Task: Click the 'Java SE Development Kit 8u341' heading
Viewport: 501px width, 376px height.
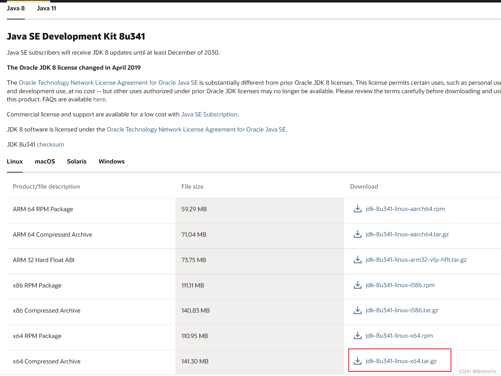Action: tap(76, 36)
